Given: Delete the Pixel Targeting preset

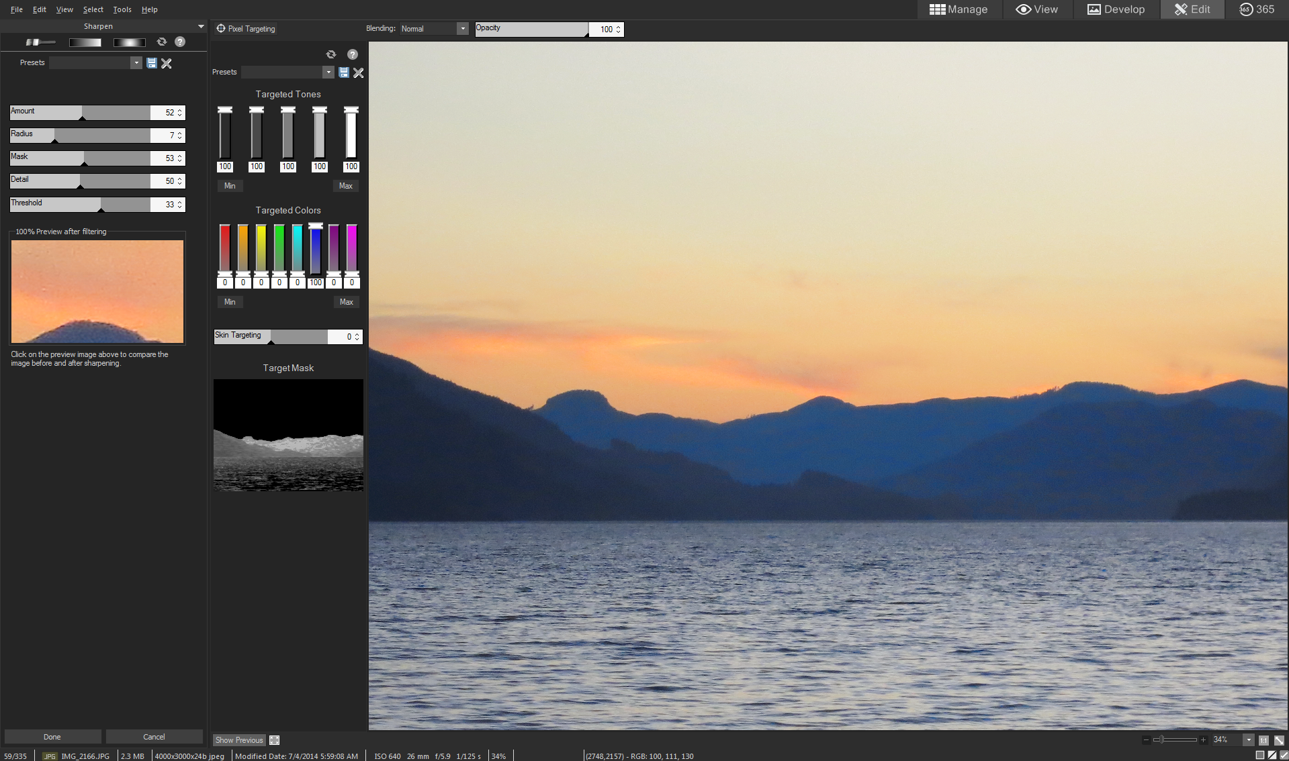Looking at the screenshot, I should coord(359,72).
